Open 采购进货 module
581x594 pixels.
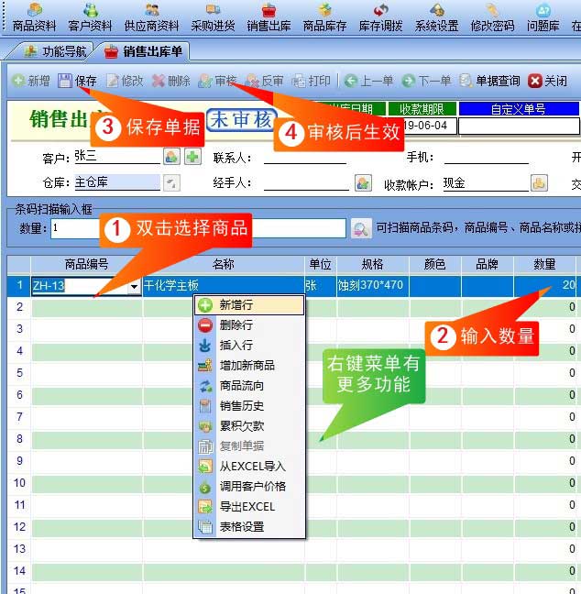pos(213,17)
